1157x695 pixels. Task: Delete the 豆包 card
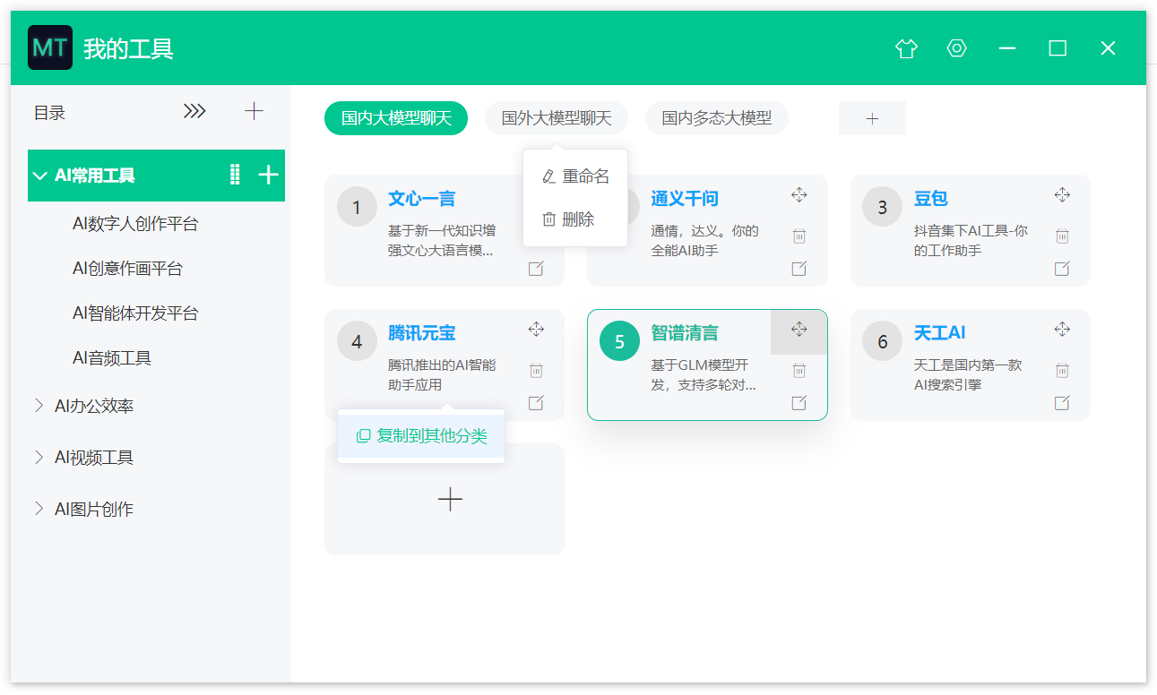pyautogui.click(x=1062, y=236)
